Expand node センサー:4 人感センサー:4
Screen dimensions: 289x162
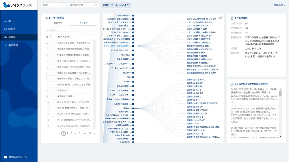tap(133, 95)
